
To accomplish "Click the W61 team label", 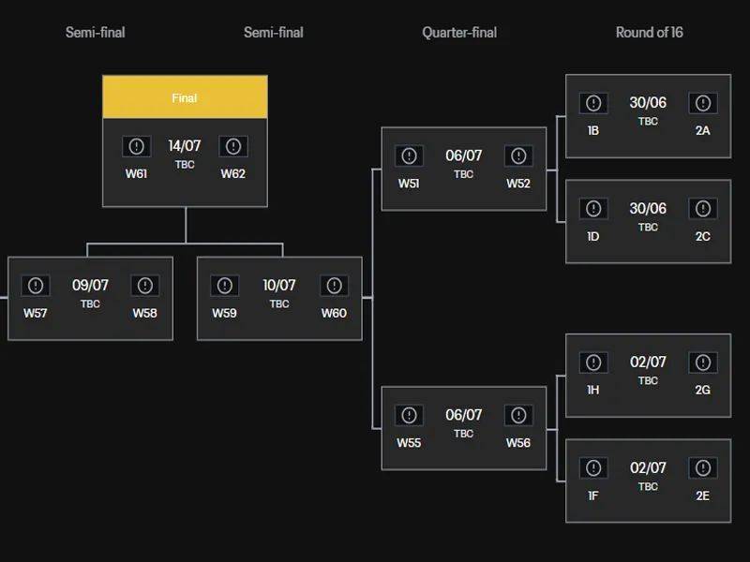I will coord(136,173).
